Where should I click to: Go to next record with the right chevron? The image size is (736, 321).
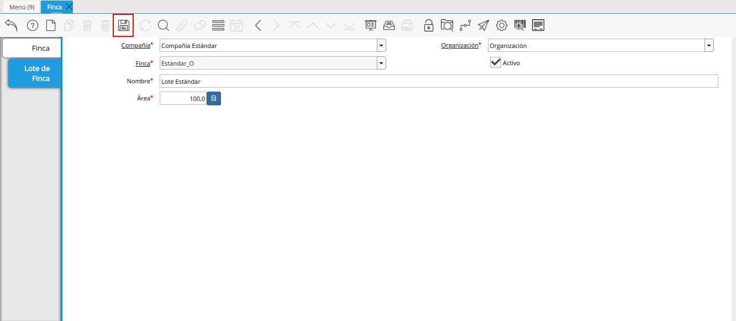[276, 25]
